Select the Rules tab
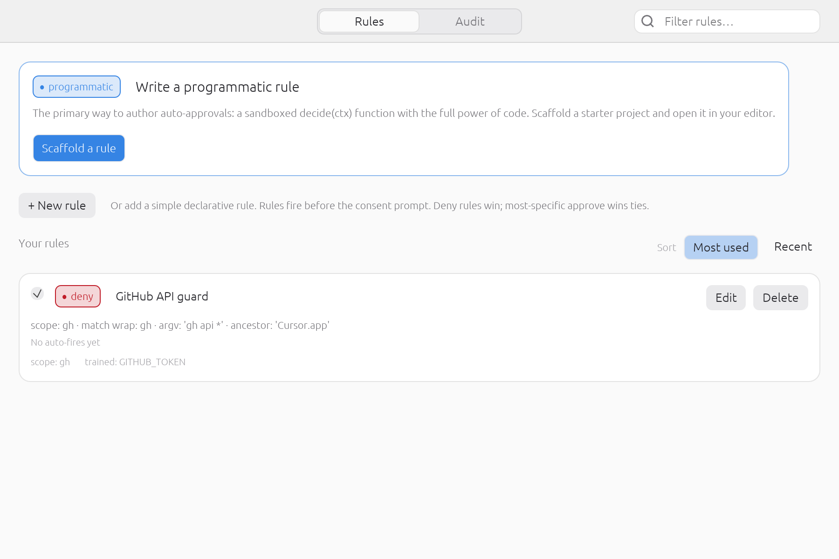This screenshot has height=559, width=839. (x=369, y=21)
